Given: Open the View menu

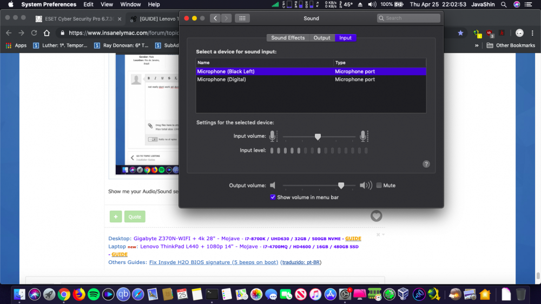Looking at the screenshot, I should [107, 4].
